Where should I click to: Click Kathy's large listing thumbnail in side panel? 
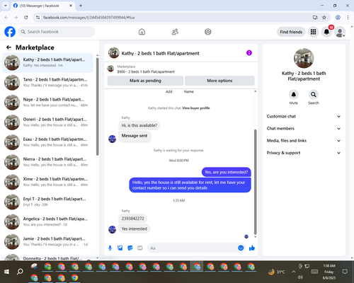pos(304,58)
